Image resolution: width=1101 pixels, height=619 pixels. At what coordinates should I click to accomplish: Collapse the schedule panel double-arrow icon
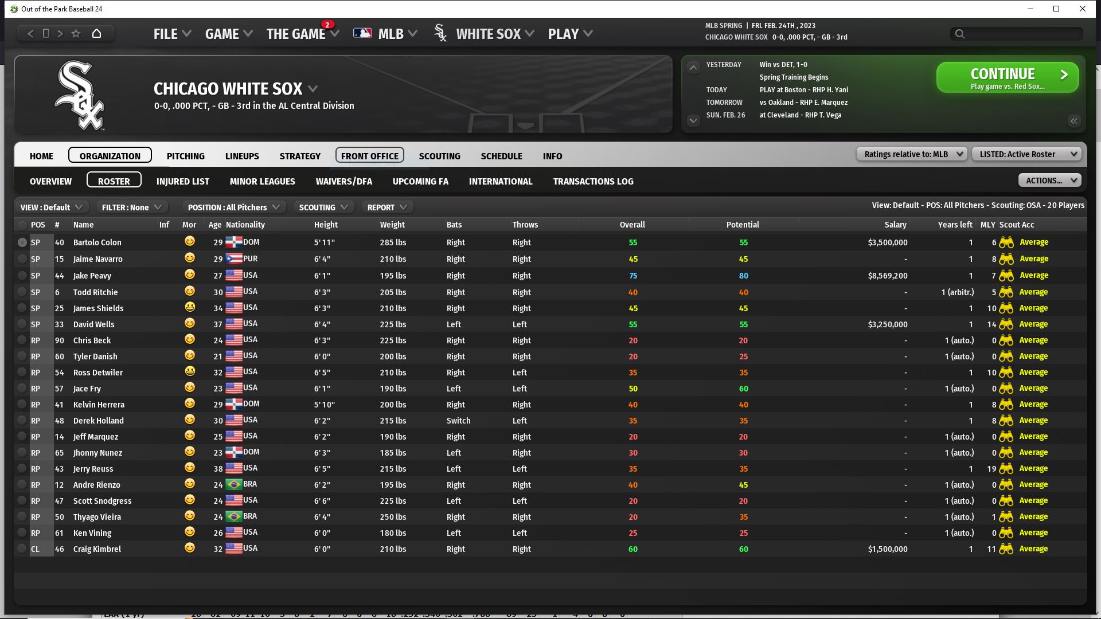(1074, 121)
